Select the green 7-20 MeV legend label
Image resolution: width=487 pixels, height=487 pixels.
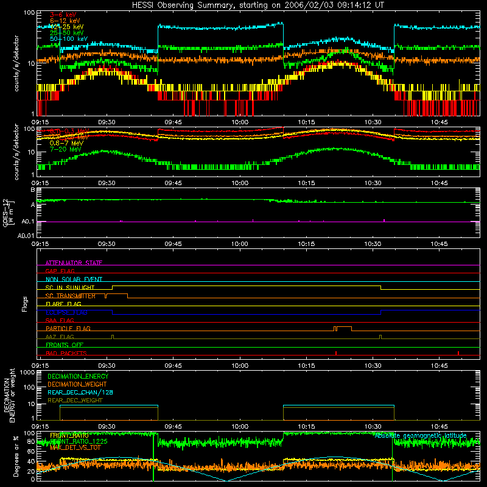[65, 149]
